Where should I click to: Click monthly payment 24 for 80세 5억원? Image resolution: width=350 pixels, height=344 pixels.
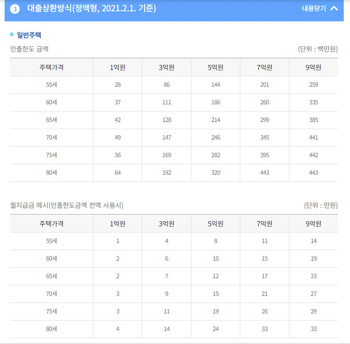tap(216, 329)
